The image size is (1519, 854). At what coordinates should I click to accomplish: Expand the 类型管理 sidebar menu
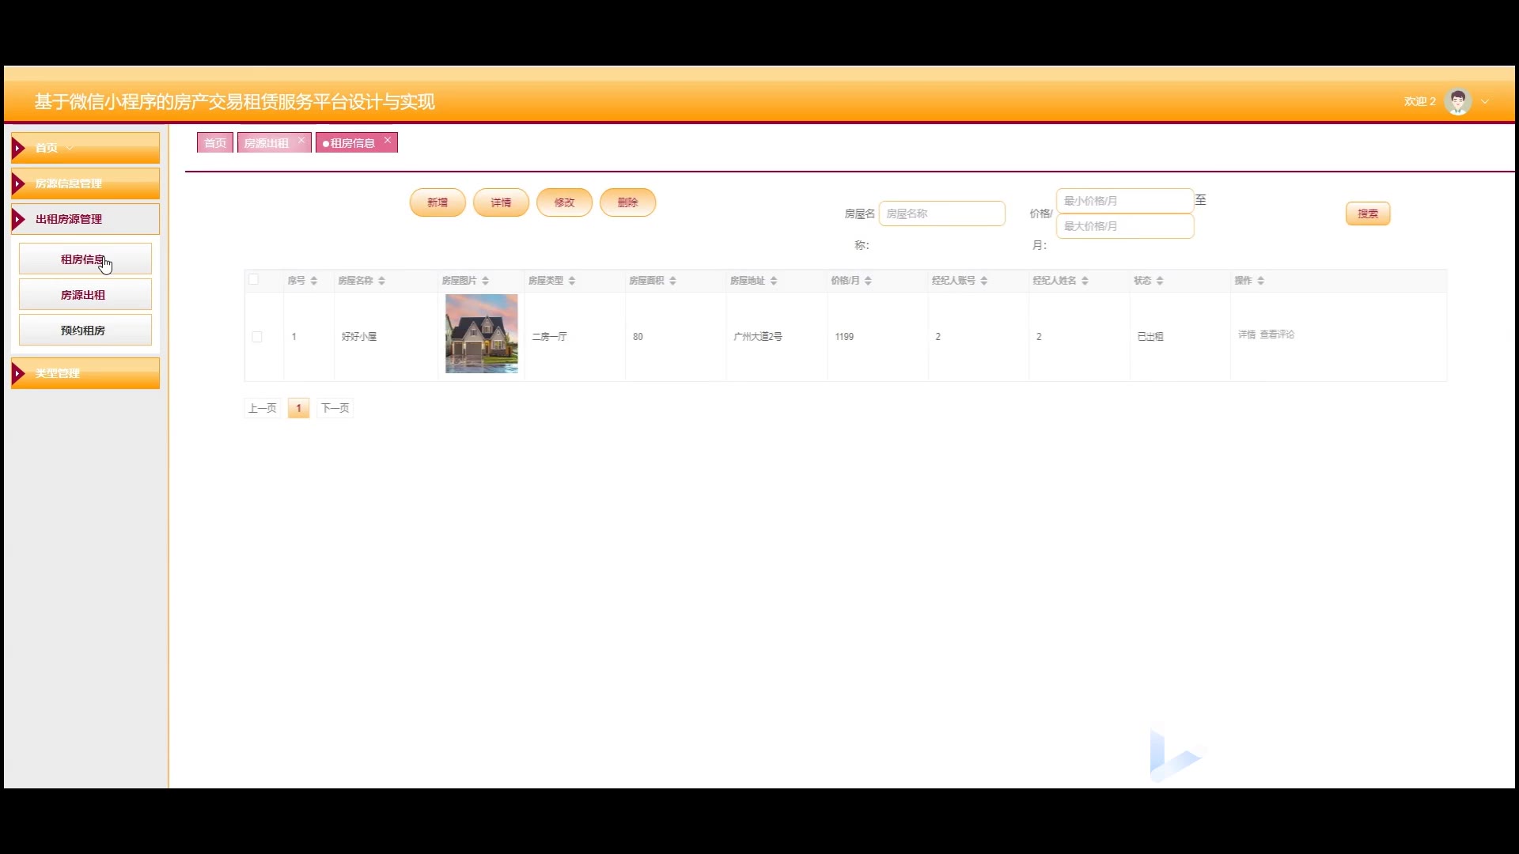pos(85,373)
